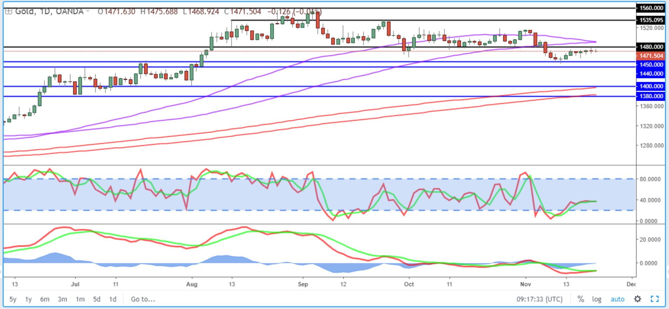The height and width of the screenshot is (309, 669).
Task: Click the 1480.000 price level label
Action: tap(651, 47)
